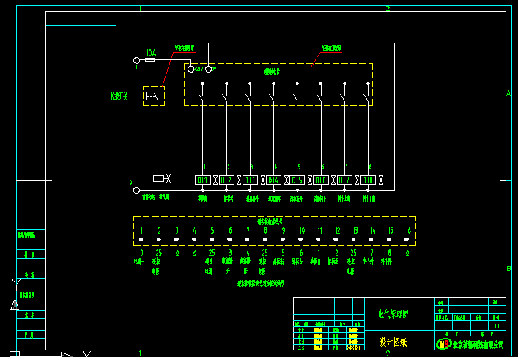518x357 pixels.
Task: Select terminal point number 16 dot
Action: [x=408, y=240]
